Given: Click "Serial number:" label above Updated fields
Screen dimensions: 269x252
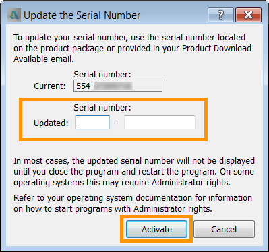Looking at the screenshot, I should click(102, 108).
